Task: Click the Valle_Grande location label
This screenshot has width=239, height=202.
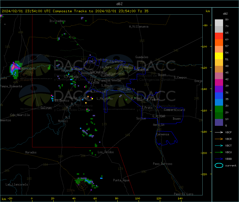Action: [x=79, y=98]
